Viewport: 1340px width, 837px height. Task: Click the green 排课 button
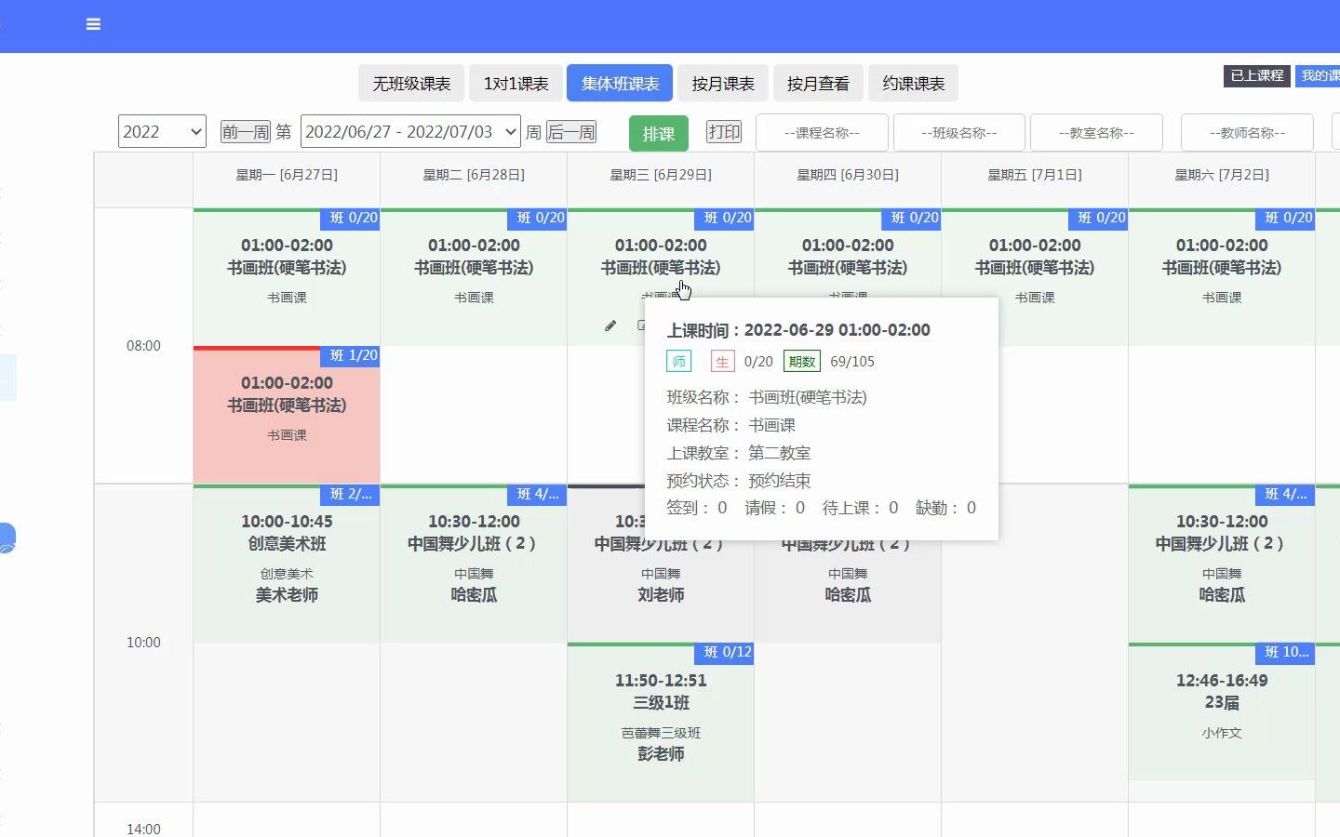click(658, 133)
